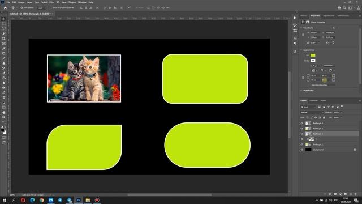Open the Actions play panel icon
The image size is (362, 204).
295,18
